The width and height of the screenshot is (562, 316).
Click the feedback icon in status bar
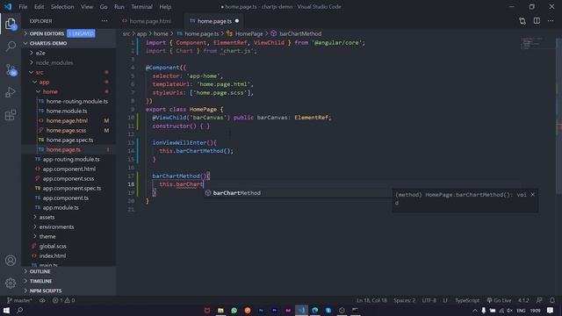coord(539,300)
